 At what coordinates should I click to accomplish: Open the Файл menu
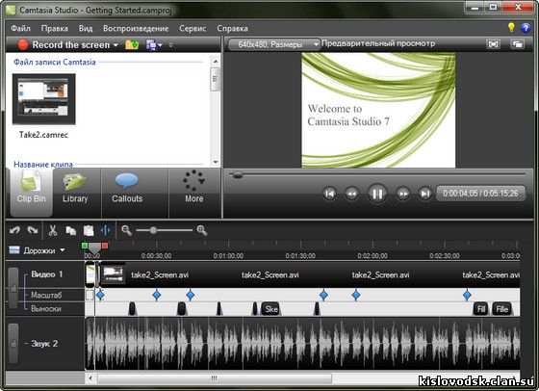[20, 28]
